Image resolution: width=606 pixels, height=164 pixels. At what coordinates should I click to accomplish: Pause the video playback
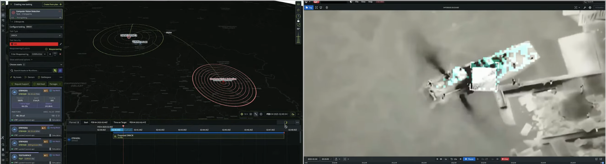[x=469, y=159]
